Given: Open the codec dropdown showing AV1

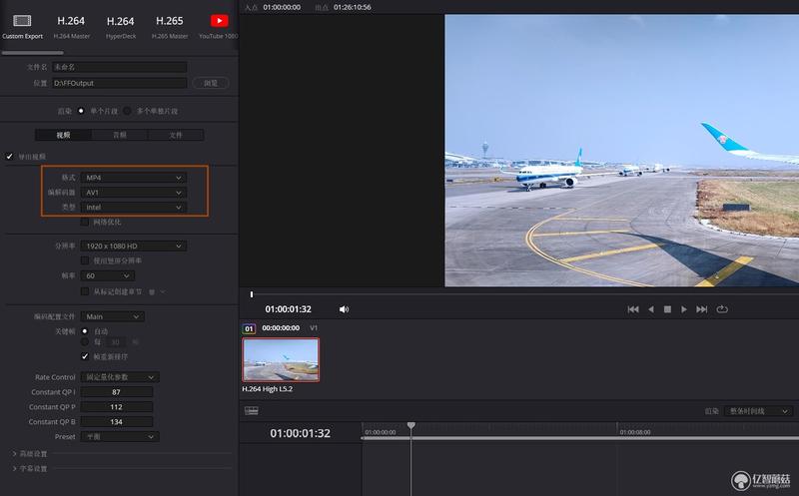Looking at the screenshot, I should (x=134, y=193).
